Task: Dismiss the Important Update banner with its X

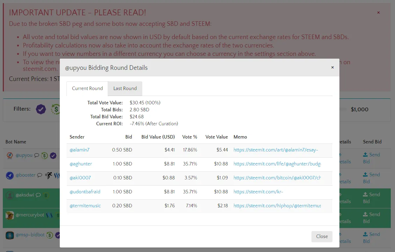Action: point(378,13)
